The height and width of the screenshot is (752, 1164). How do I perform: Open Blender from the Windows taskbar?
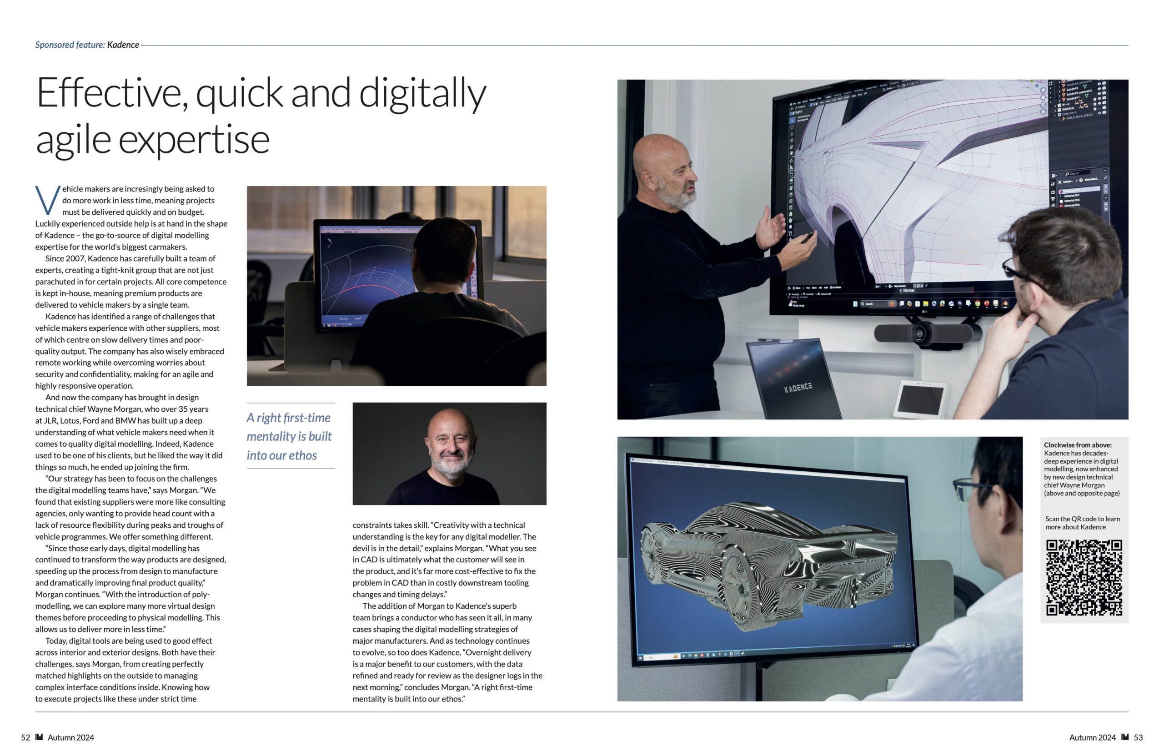tap(1005, 304)
